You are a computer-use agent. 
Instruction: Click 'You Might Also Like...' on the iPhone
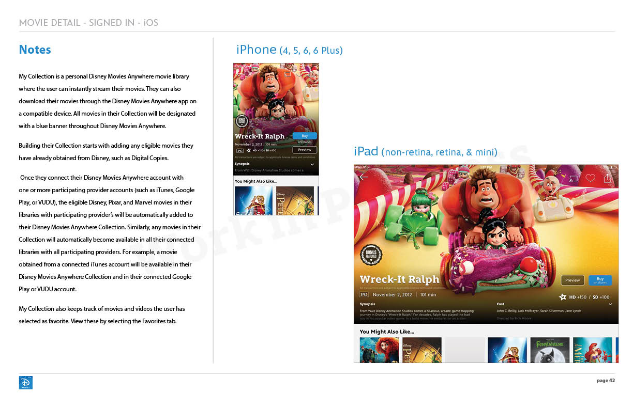(x=256, y=181)
